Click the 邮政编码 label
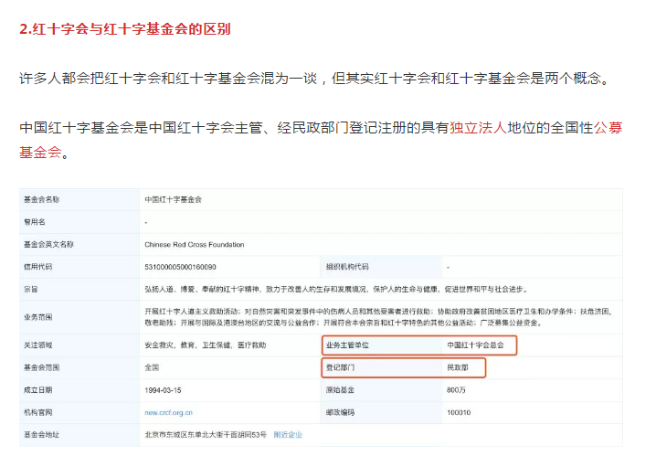Screen dimensions: 656x456 click(340, 412)
